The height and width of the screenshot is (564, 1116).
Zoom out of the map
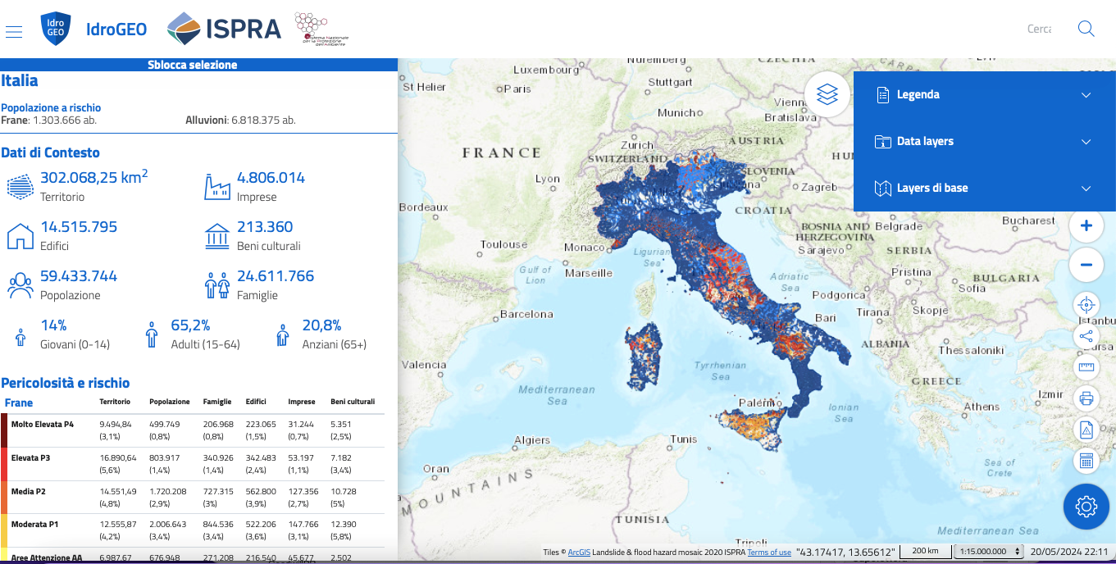[1086, 265]
